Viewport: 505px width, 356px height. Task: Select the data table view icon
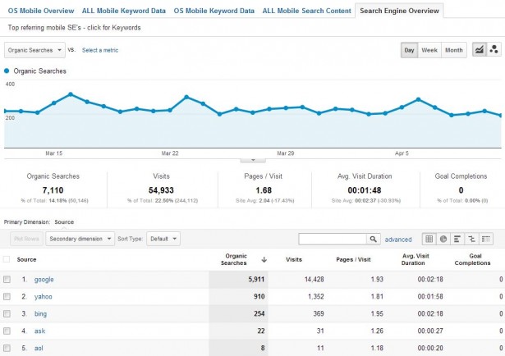(429, 239)
